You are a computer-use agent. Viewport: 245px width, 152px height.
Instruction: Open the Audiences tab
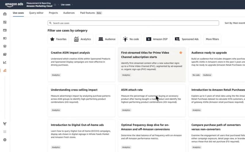tap(69, 13)
